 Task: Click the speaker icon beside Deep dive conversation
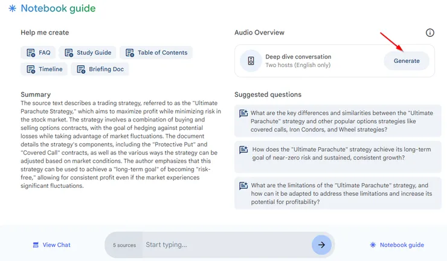[x=249, y=60]
